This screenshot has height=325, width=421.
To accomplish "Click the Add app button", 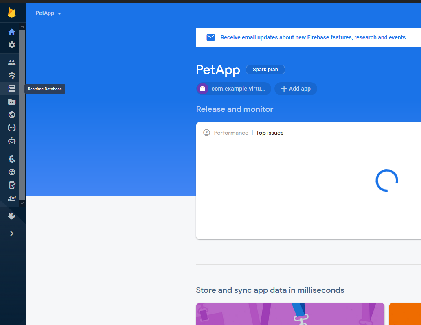I will [296, 89].
